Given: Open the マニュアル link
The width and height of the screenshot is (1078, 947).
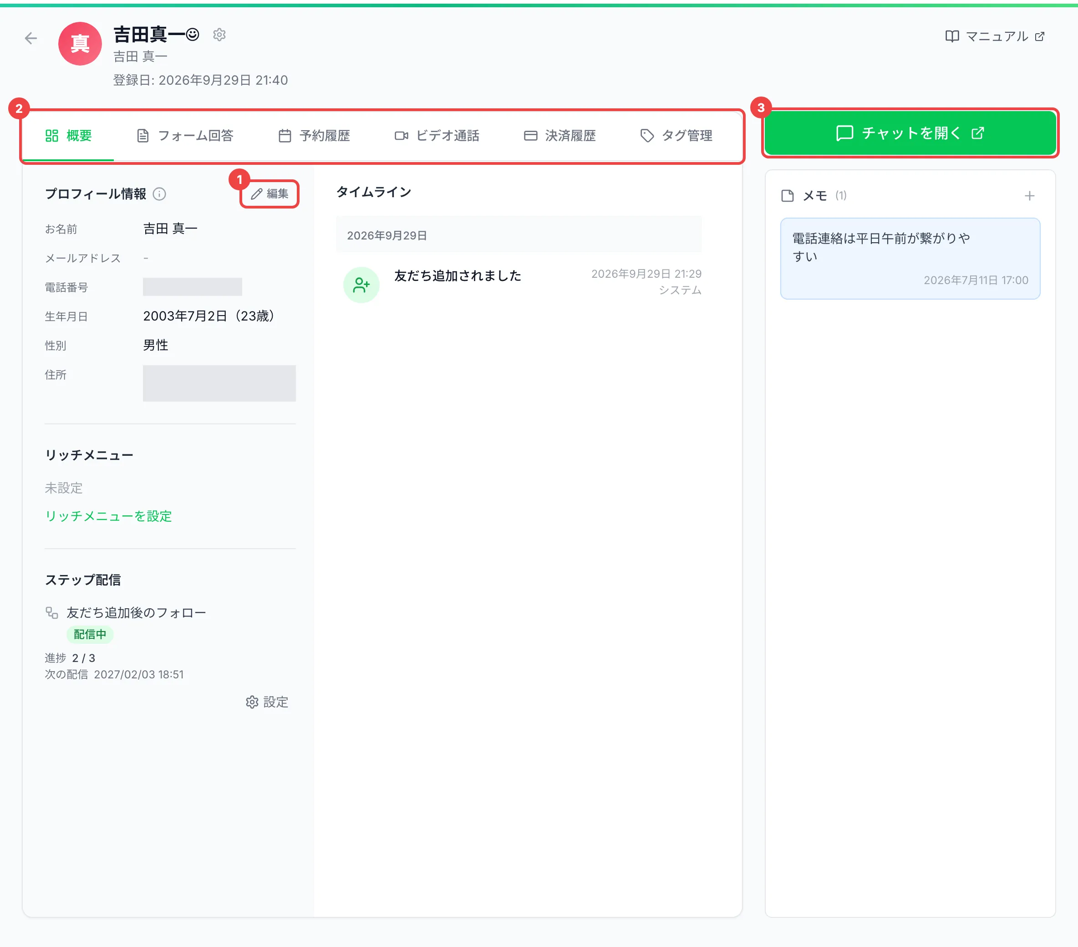Looking at the screenshot, I should [x=995, y=36].
